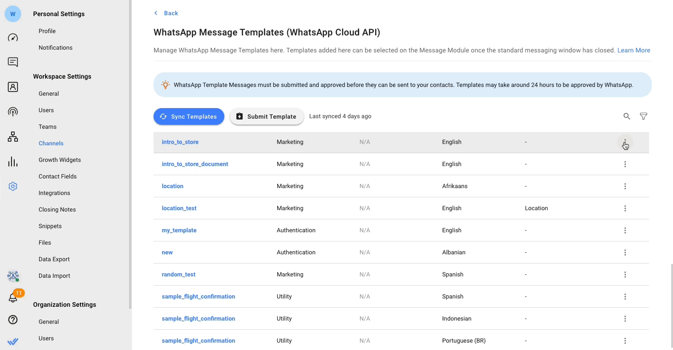
Task: Open the three-dot menu for location_test
Action: point(625,208)
